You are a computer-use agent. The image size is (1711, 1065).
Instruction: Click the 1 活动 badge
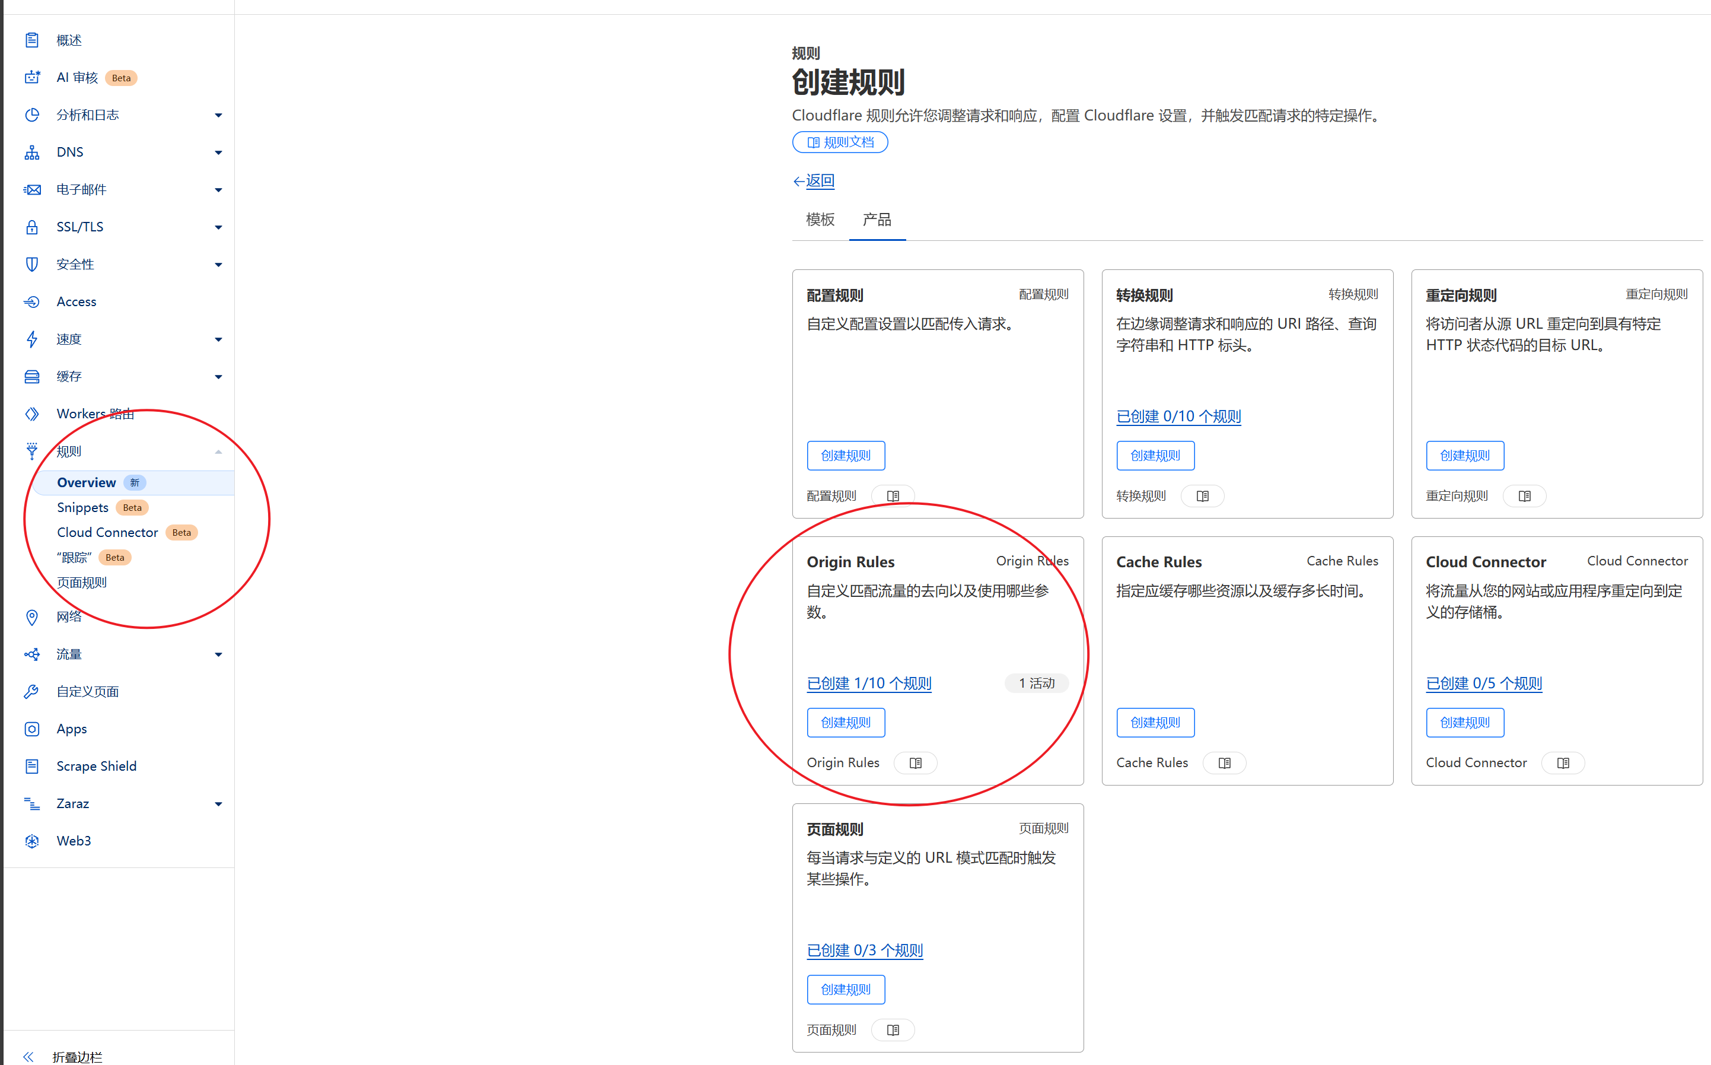click(1037, 683)
